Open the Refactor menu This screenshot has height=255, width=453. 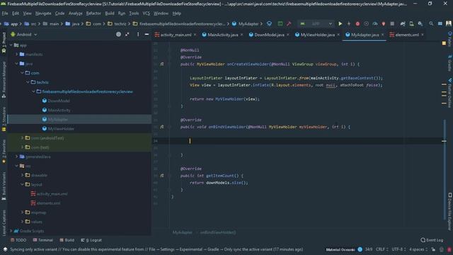[x=93, y=13]
